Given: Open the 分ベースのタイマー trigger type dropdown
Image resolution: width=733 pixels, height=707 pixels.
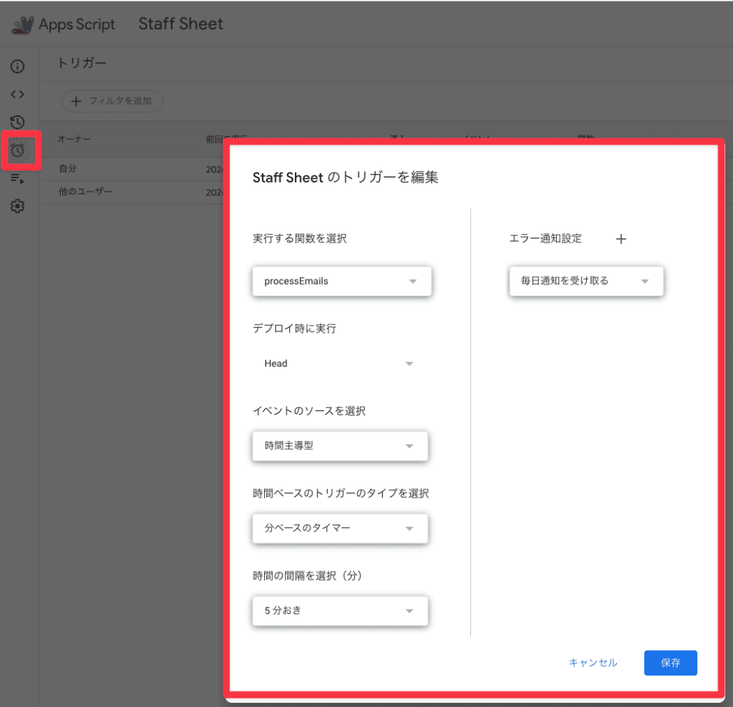Looking at the screenshot, I should 340,529.
